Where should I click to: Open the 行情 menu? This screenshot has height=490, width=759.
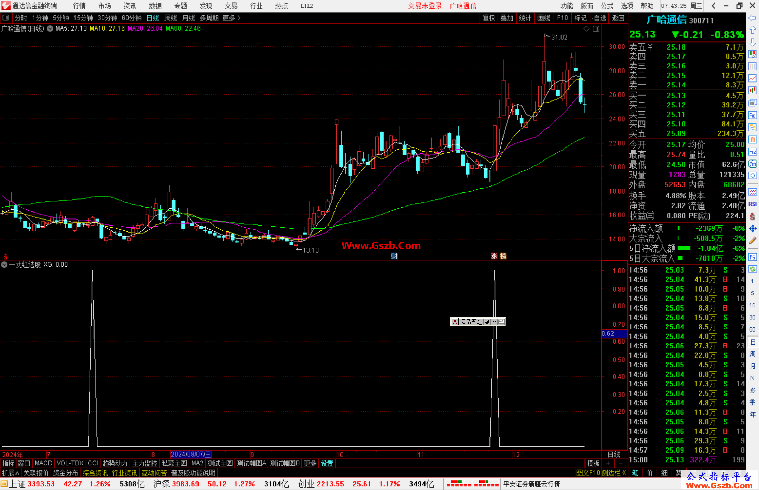79,6
